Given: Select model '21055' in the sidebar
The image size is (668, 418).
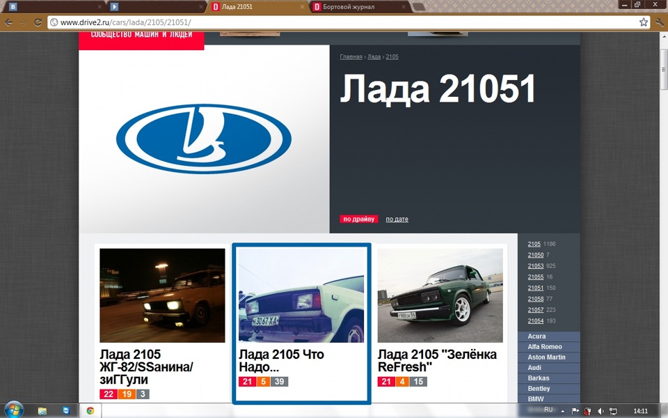Looking at the screenshot, I should pos(536,277).
